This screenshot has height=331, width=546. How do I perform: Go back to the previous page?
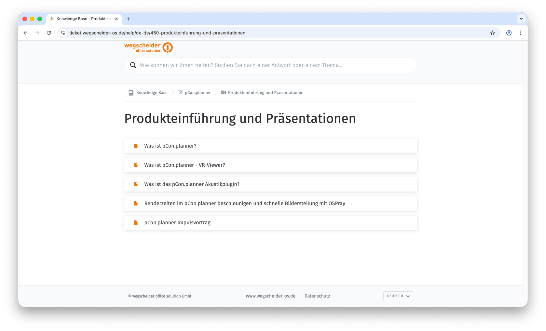click(25, 33)
